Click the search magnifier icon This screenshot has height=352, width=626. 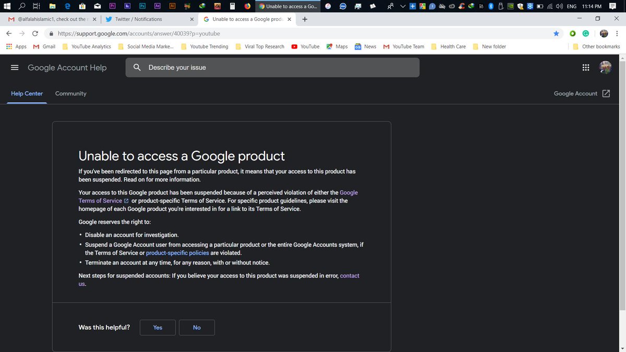click(x=137, y=67)
